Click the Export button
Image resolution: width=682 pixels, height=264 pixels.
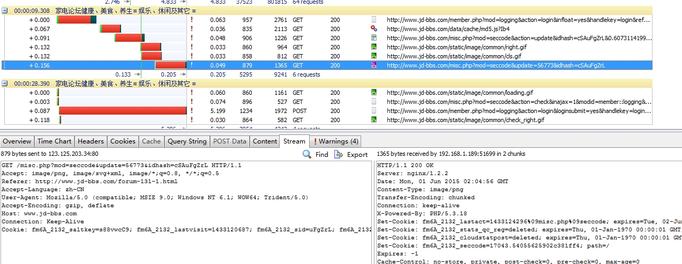coord(351,154)
